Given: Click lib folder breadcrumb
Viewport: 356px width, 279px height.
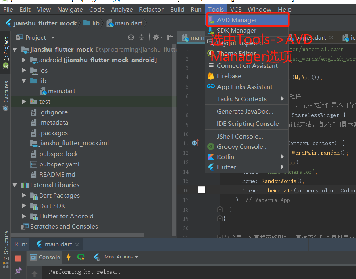Looking at the screenshot, I should 92,23.
